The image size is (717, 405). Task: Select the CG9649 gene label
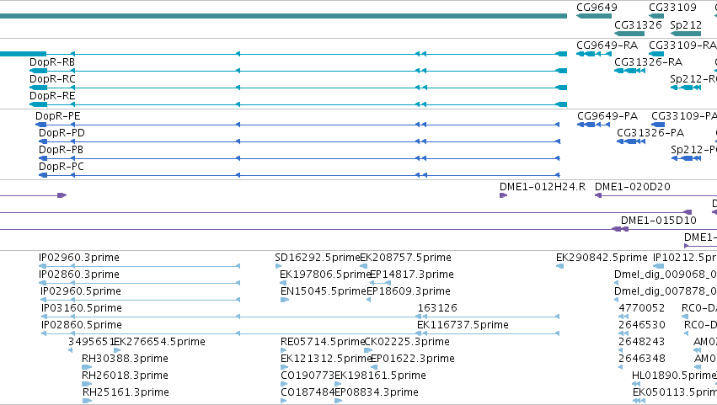[597, 8]
